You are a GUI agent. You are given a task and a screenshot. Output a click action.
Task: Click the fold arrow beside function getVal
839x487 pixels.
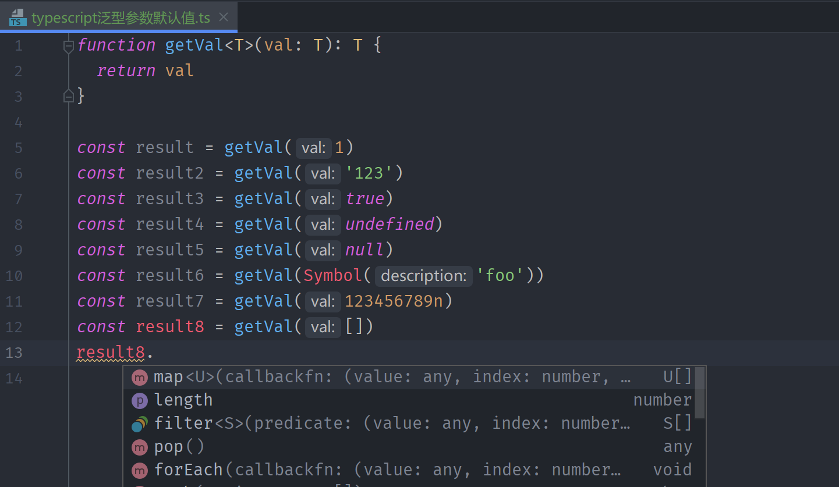pos(68,45)
